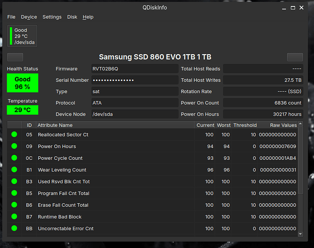Select the Reallocated Sector Ct attribute name

click(63, 135)
